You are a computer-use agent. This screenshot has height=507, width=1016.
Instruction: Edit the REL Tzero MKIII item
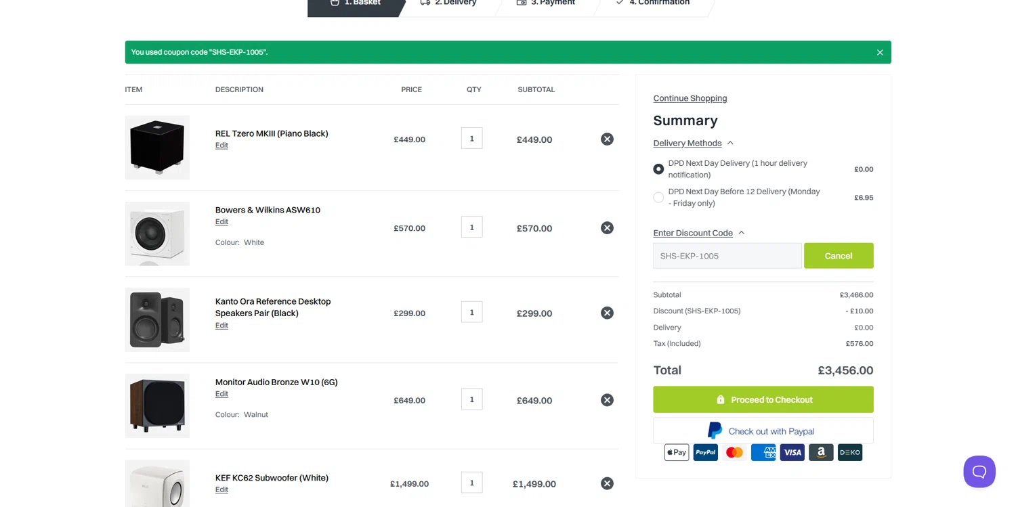(x=221, y=146)
